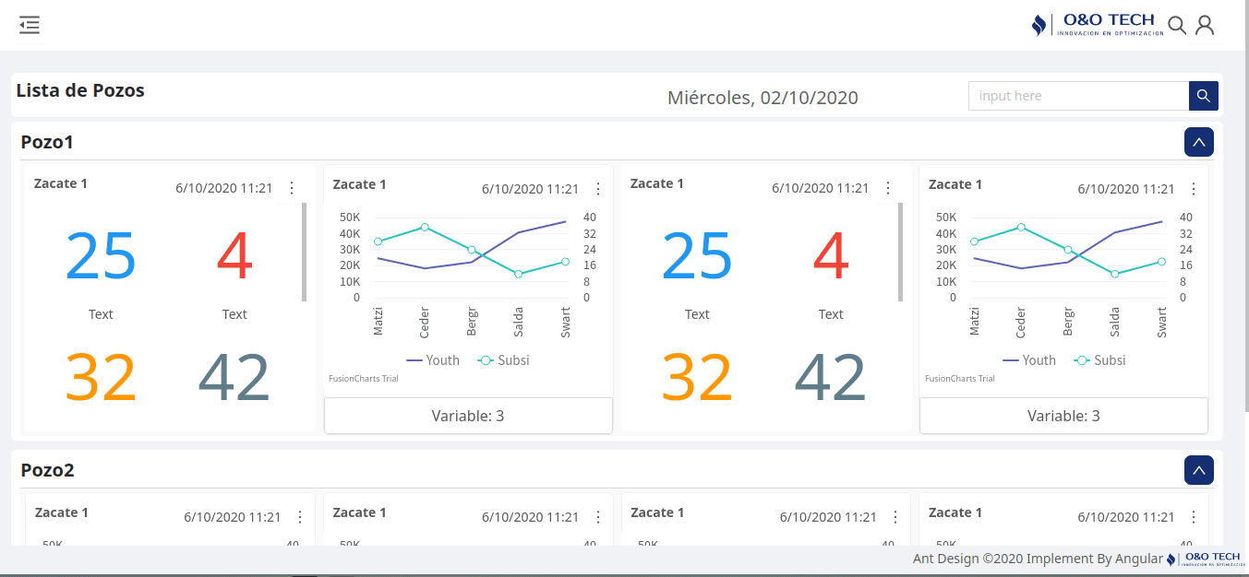The height and width of the screenshot is (577, 1249).
Task: Click 'Ceder' data point on first chart's Subsi line
Action: (x=425, y=227)
